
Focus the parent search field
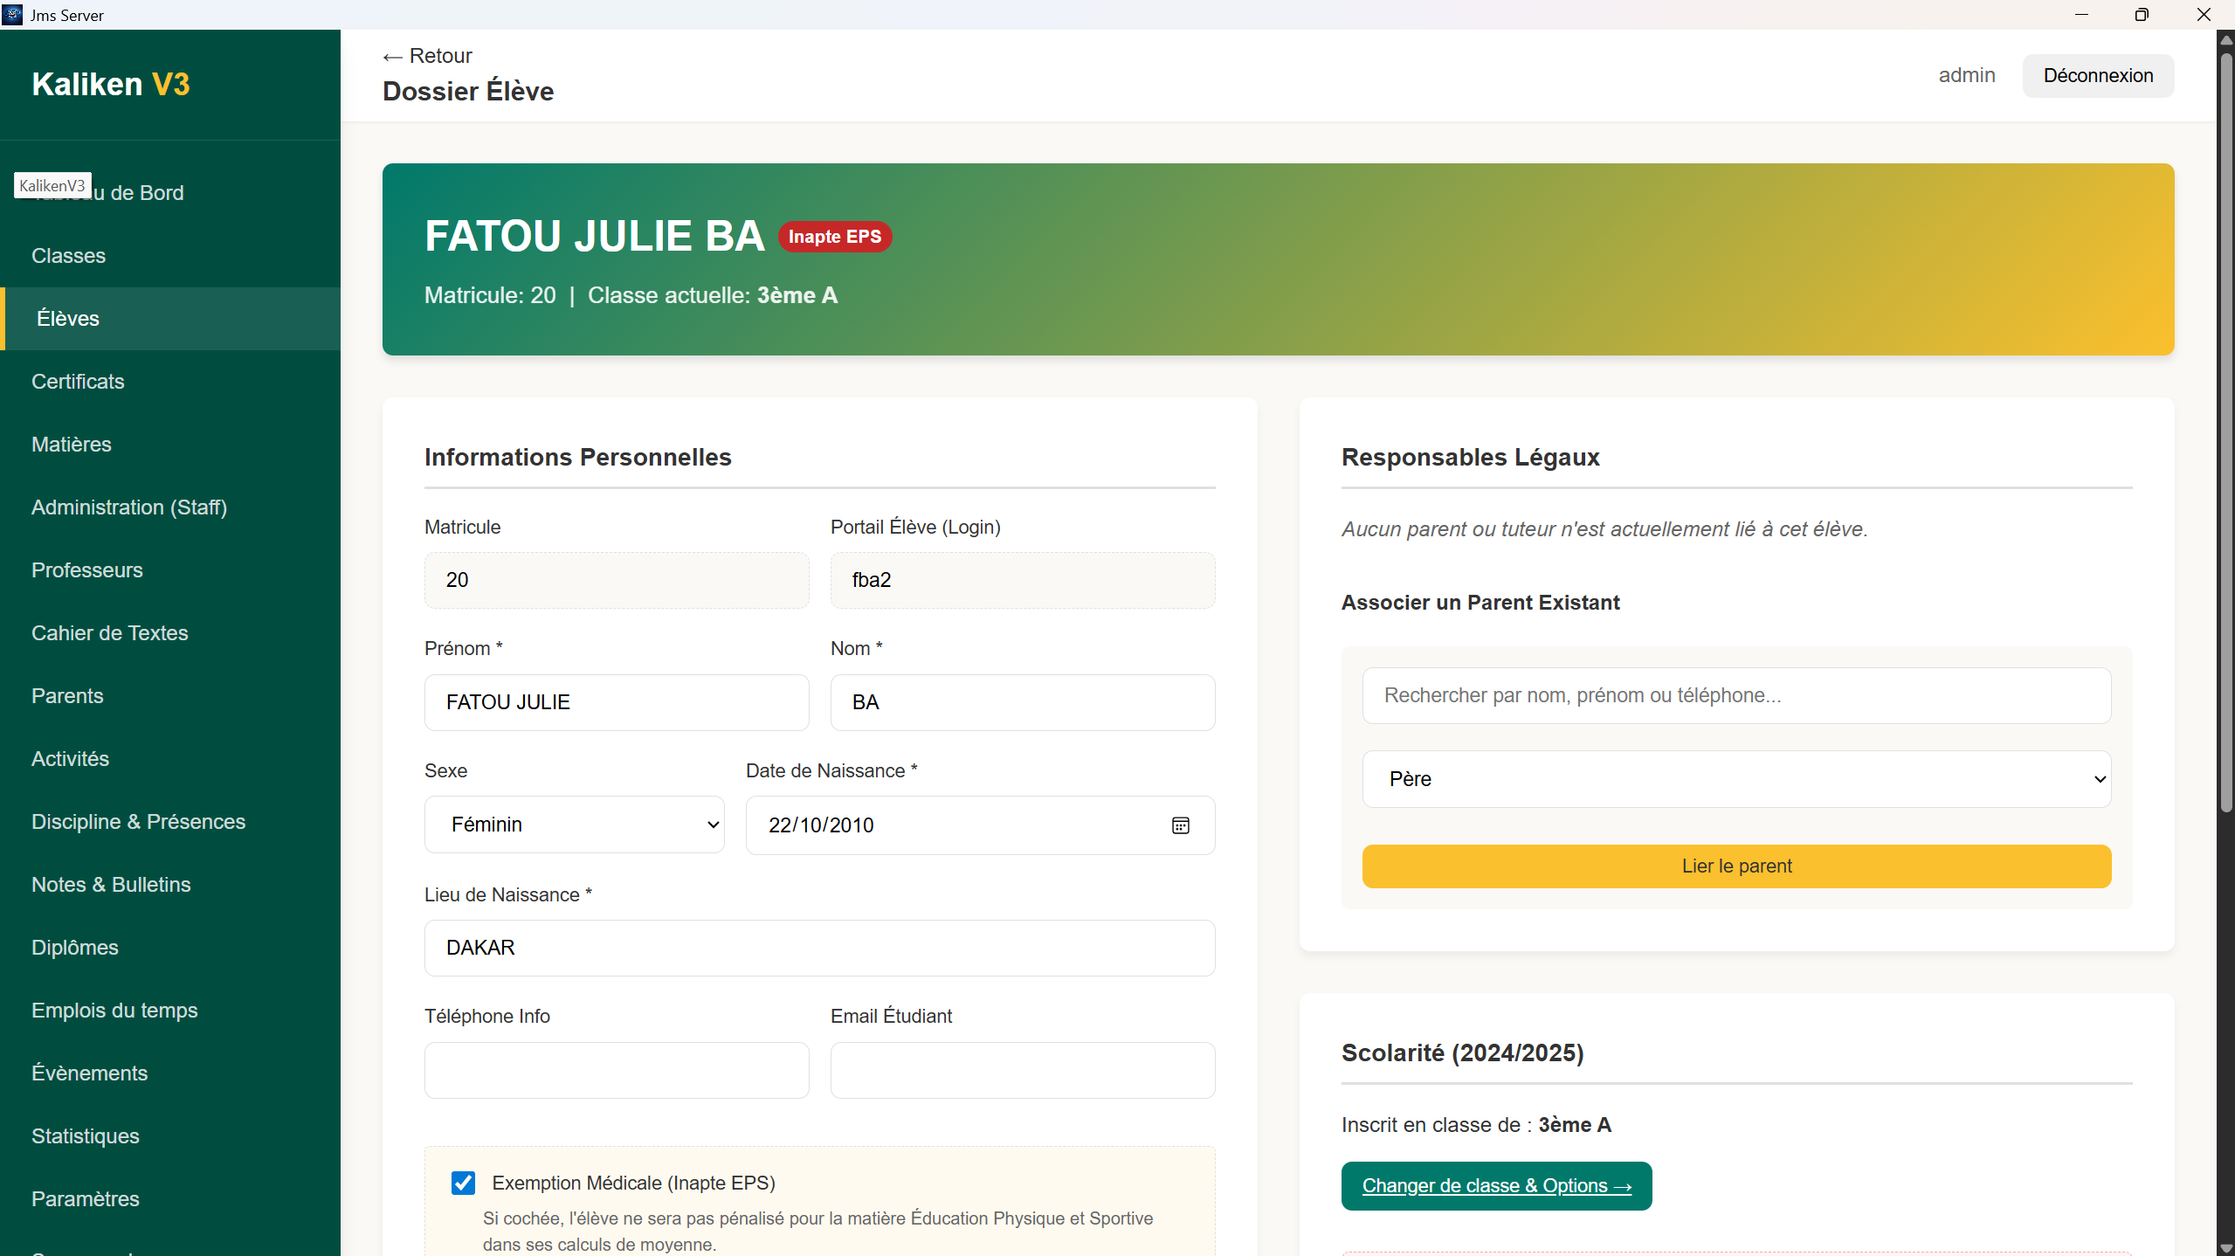pyautogui.click(x=1735, y=696)
